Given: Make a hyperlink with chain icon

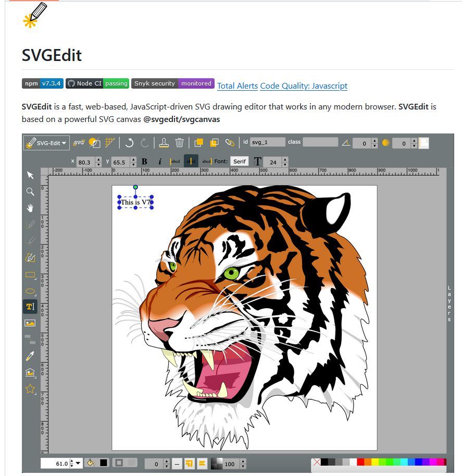Looking at the screenshot, I should [x=230, y=143].
